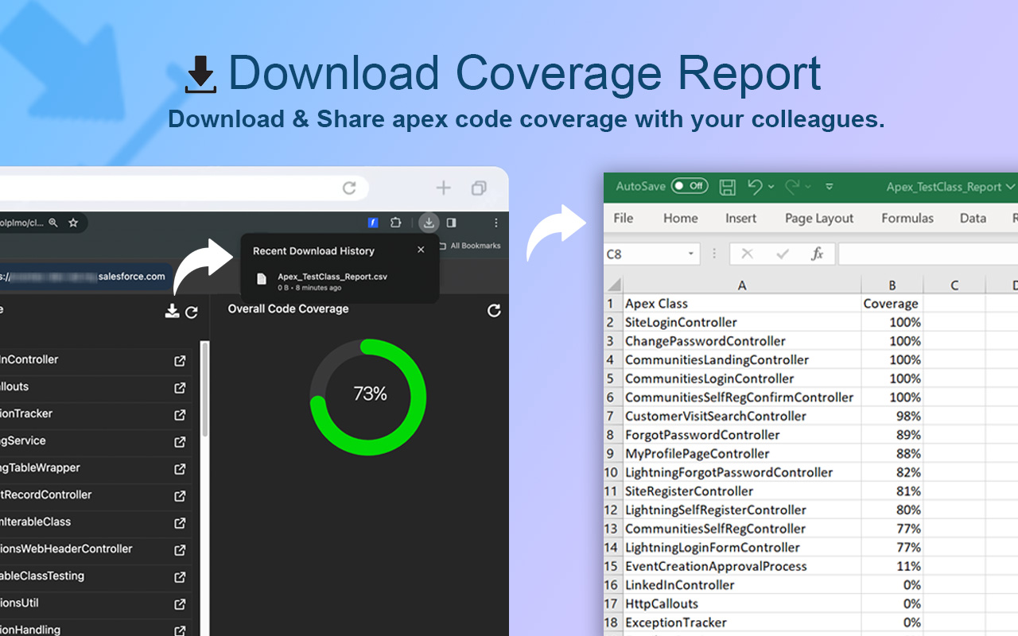Open external link for IterableClass row
This screenshot has height=636, width=1018.
click(x=180, y=523)
